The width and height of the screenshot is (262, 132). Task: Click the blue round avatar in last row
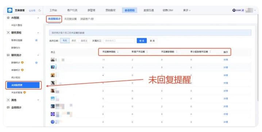[x=53, y=122]
